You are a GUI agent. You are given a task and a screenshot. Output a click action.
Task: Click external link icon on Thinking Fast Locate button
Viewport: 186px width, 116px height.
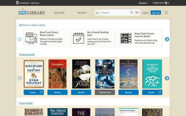point(160,92)
